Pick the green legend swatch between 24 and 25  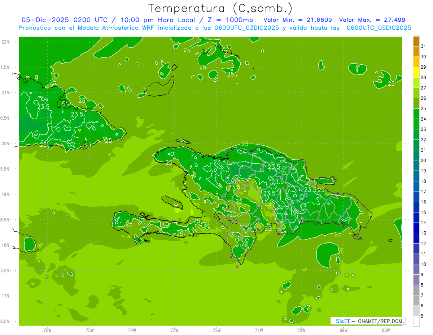(x=416, y=114)
